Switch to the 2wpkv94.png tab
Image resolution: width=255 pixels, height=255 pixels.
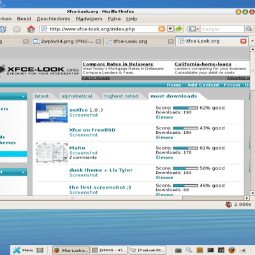click(67, 41)
